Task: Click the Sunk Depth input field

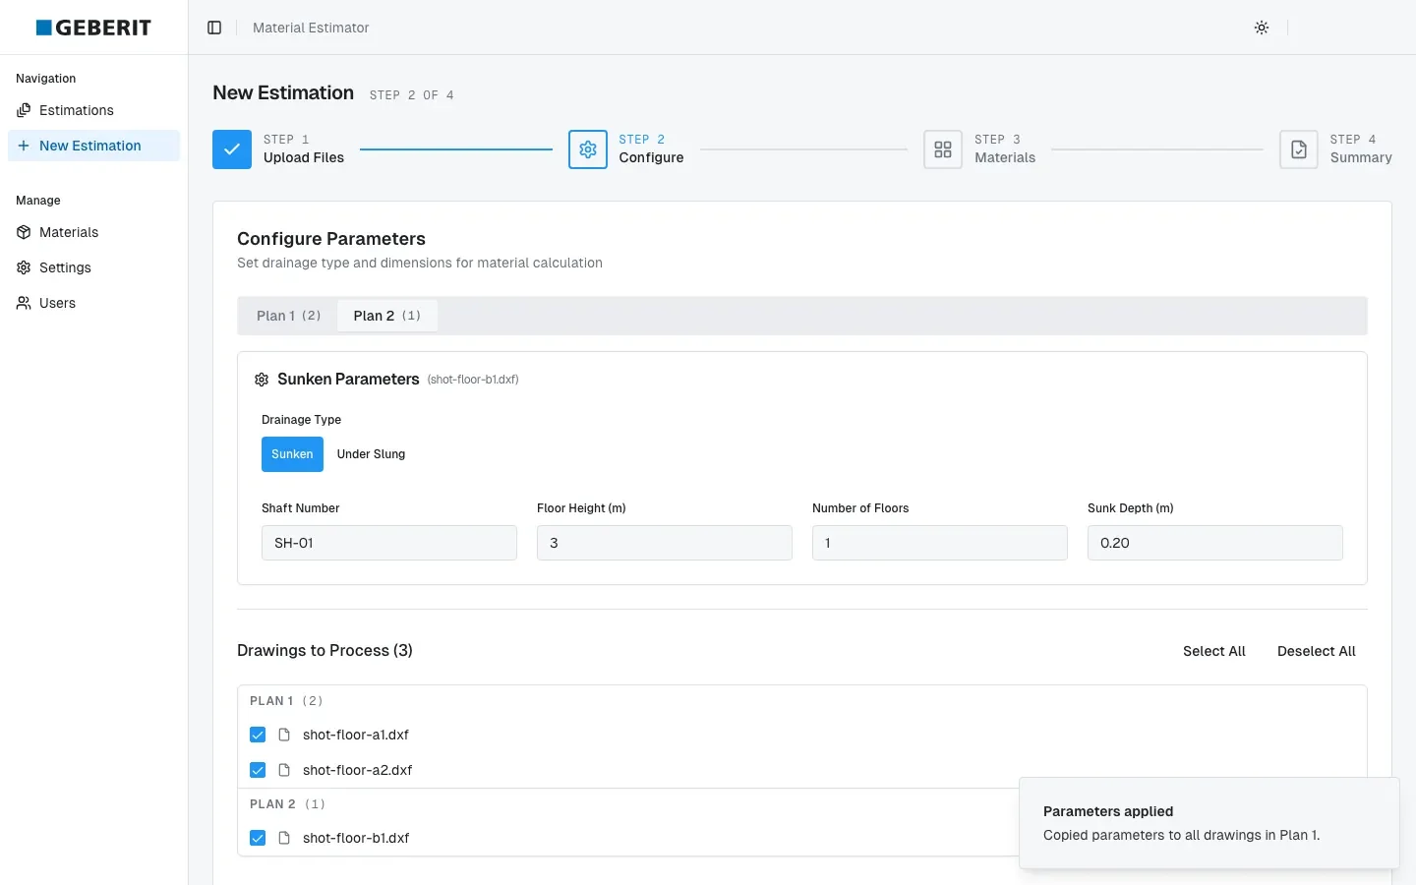Action: tap(1215, 543)
